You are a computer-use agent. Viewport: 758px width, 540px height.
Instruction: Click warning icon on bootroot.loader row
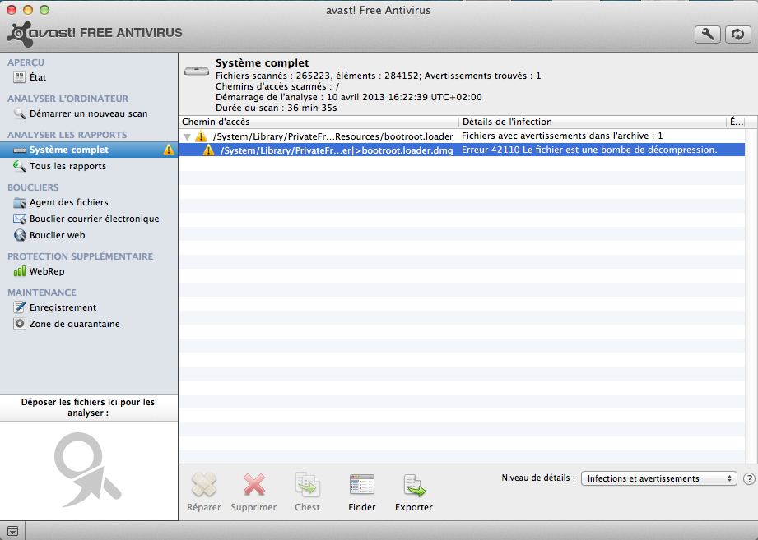pyautogui.click(x=201, y=136)
